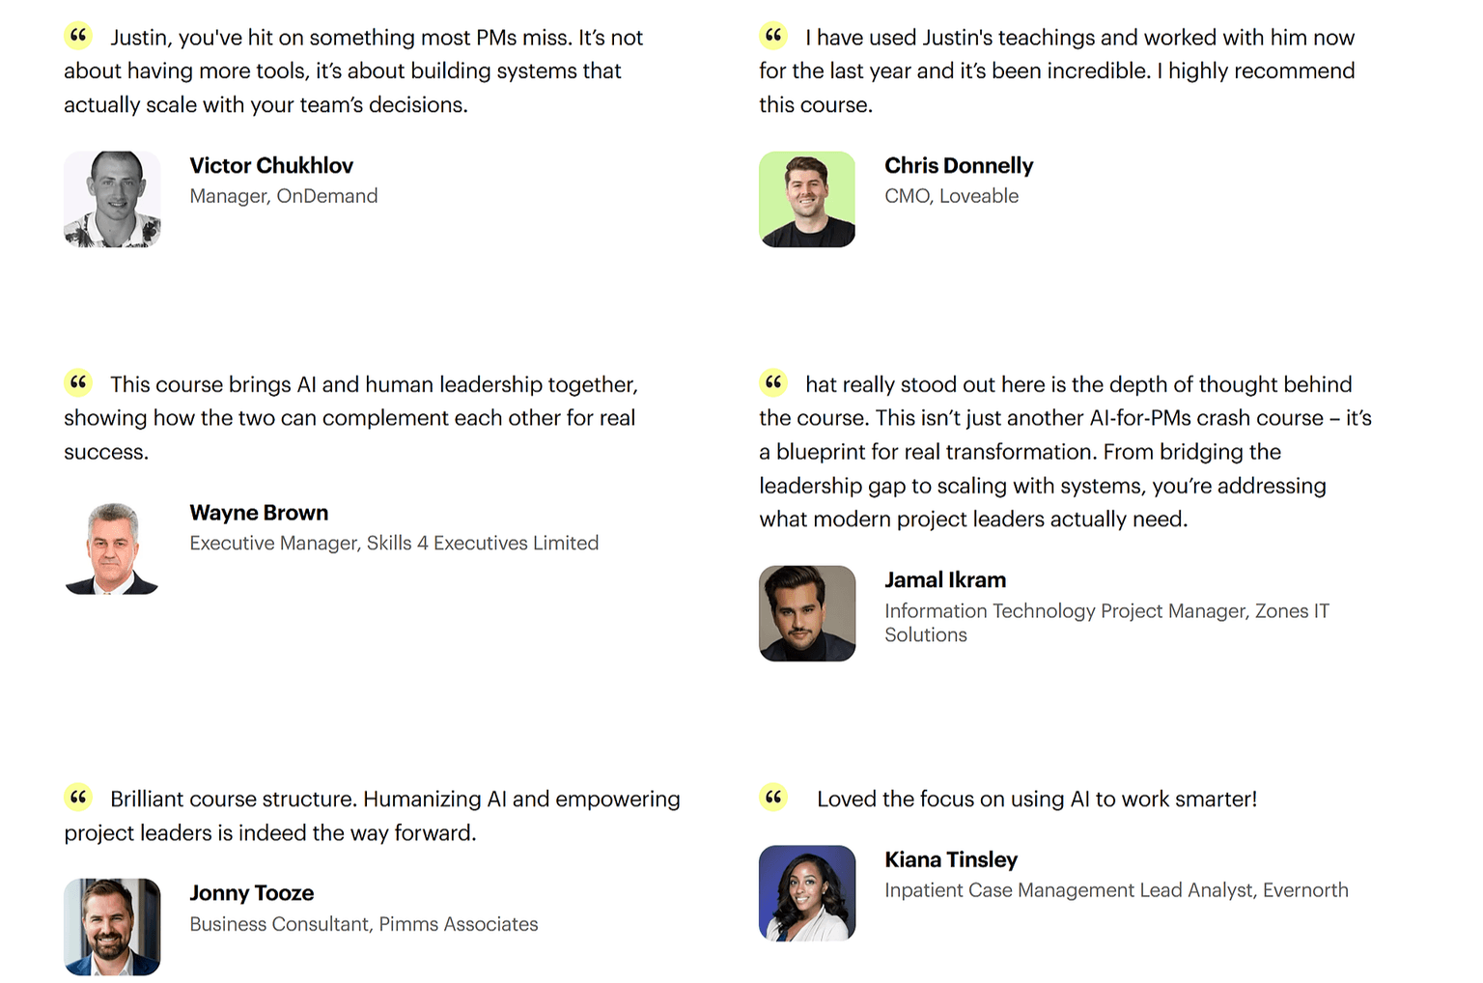
Task: Click the profile photo next to Victor Chukhlov
Action: 112,199
